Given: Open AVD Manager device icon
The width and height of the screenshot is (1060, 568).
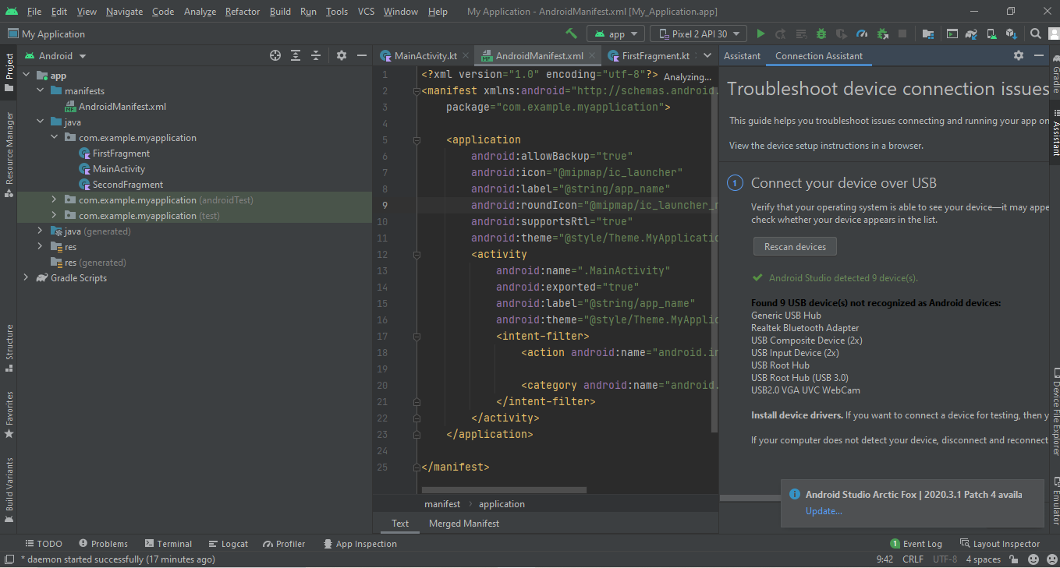Looking at the screenshot, I should tap(992, 34).
